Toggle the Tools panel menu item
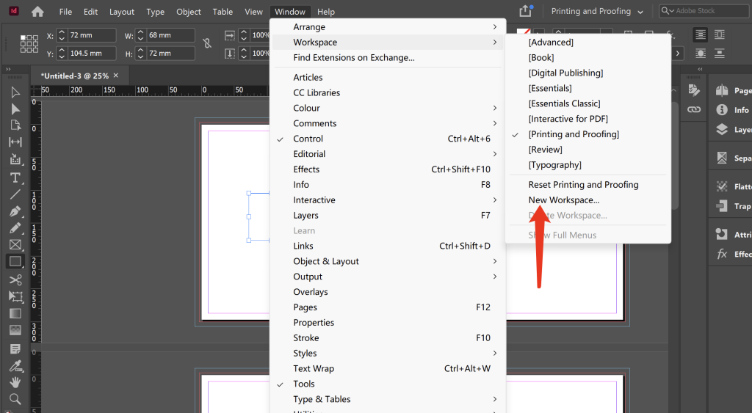Image resolution: width=752 pixels, height=413 pixels. pos(303,384)
